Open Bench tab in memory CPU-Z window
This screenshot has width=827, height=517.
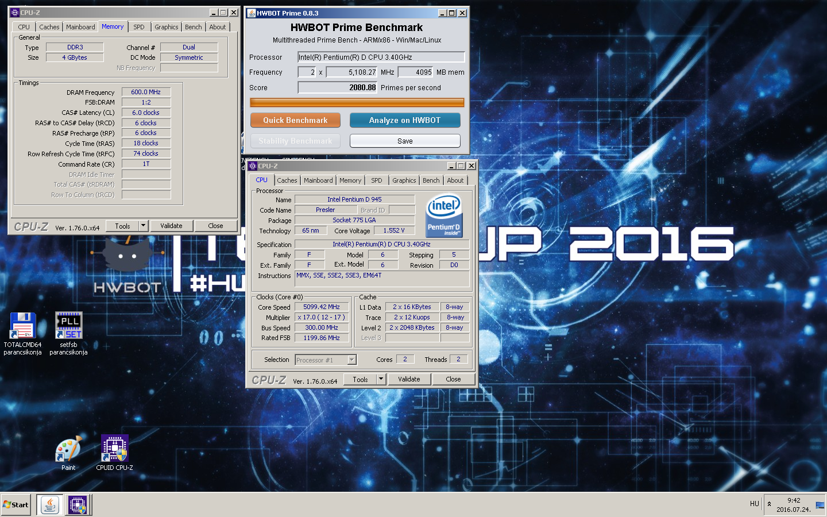coord(194,27)
